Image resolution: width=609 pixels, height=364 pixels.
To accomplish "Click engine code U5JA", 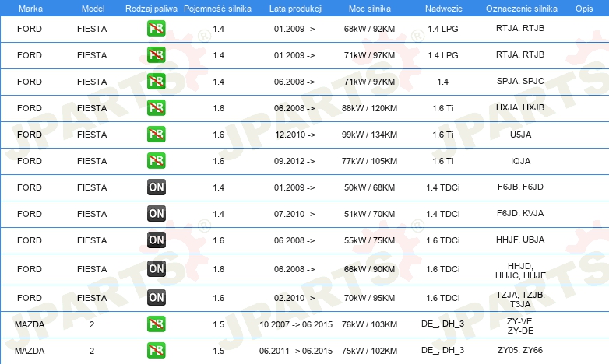I will [520, 135].
